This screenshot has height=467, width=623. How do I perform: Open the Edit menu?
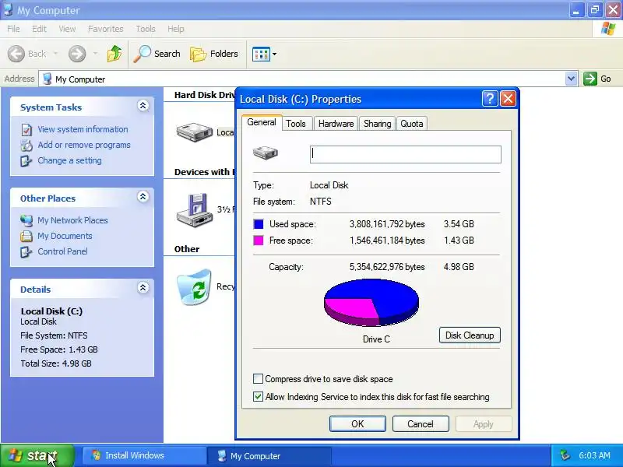39,29
